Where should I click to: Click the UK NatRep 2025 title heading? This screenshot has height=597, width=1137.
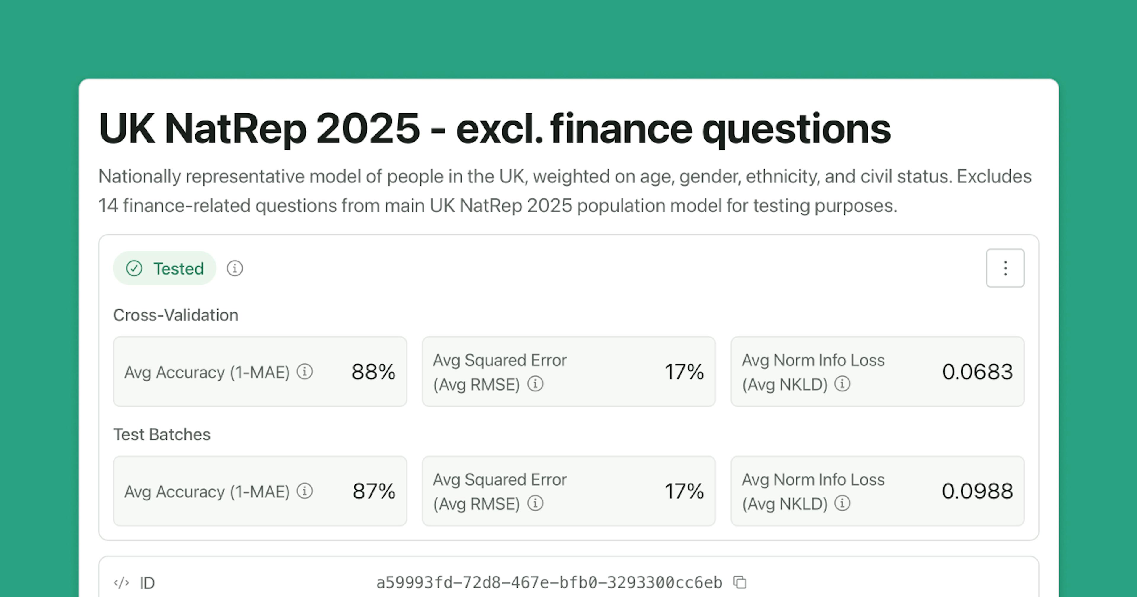point(494,129)
